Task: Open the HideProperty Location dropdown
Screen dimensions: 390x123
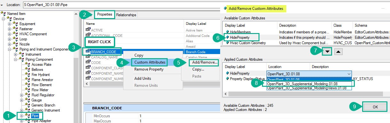Action: click(x=348, y=73)
